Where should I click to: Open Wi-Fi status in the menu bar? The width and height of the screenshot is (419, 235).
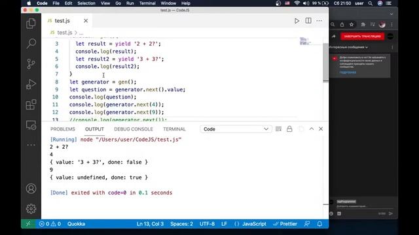(x=297, y=3)
